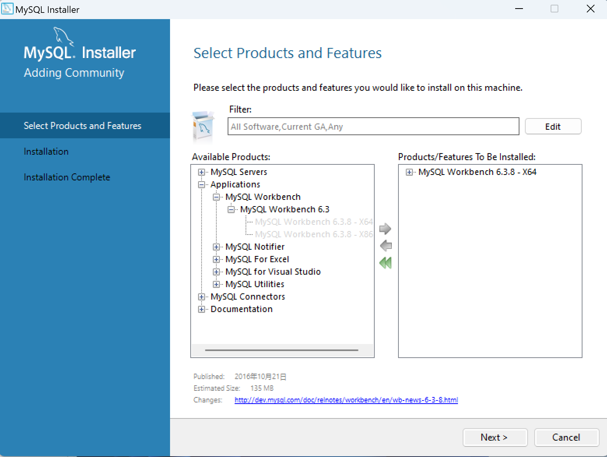Click the MySQL Installer box icon near Filter

coord(203,127)
